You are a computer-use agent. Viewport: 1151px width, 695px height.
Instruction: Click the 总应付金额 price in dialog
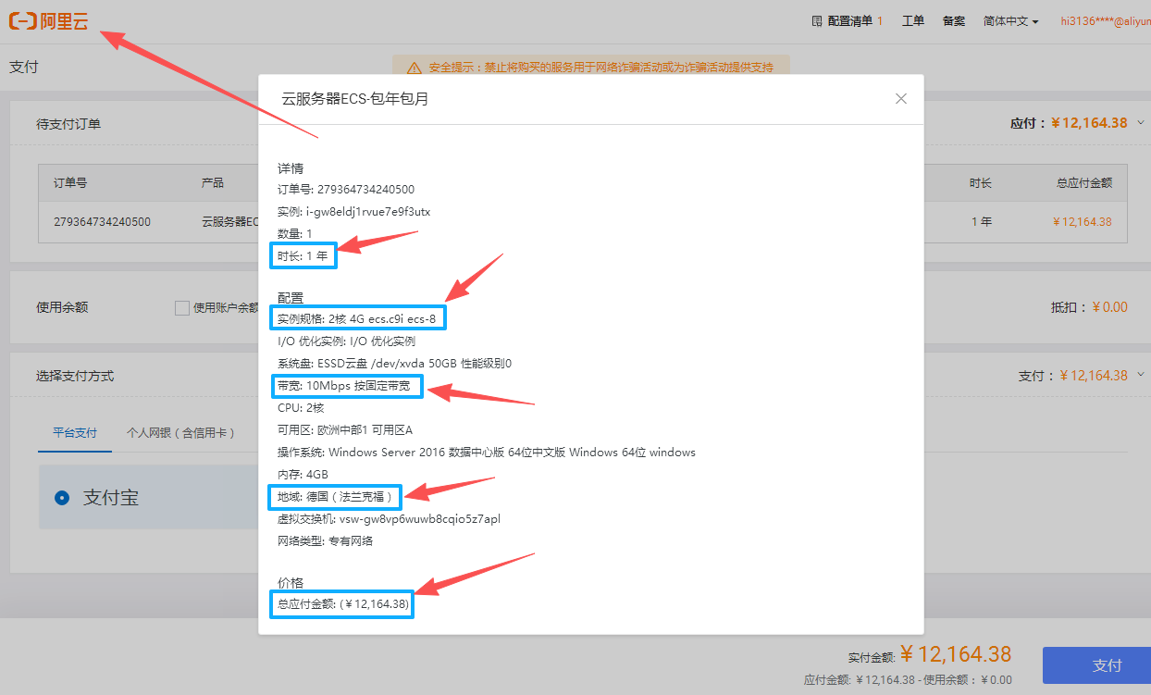[x=343, y=605]
